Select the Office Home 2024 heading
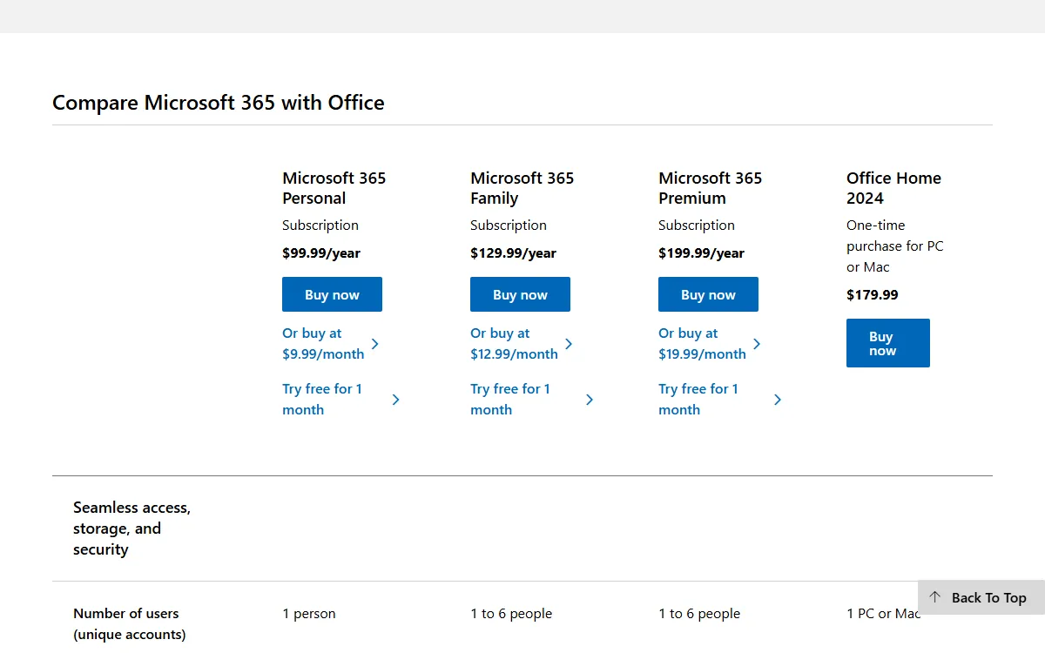 point(893,188)
